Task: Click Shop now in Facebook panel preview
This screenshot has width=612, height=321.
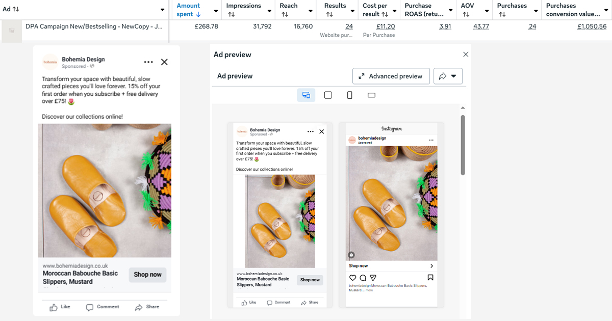Action: point(310,280)
